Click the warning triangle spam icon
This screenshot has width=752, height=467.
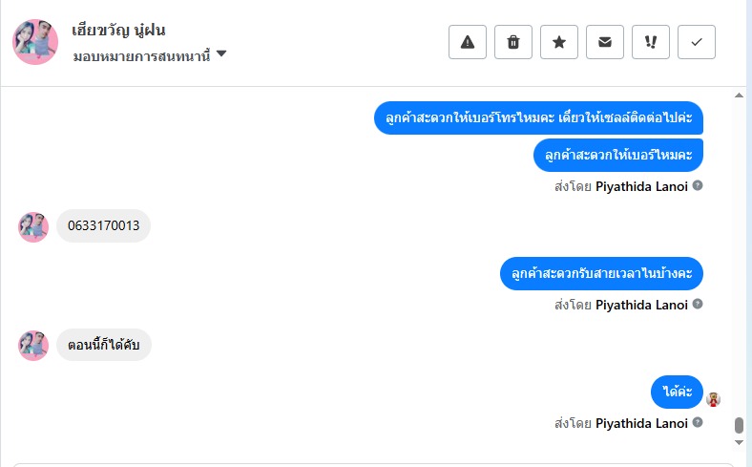467,42
